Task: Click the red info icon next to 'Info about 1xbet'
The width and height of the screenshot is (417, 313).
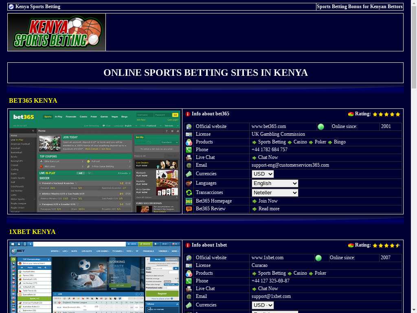Action: pos(188,245)
